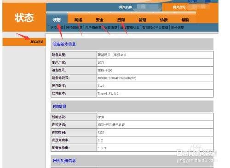Select 状态总览 in the blue submenu bar
This screenshot has width=230, height=168.
57,28
